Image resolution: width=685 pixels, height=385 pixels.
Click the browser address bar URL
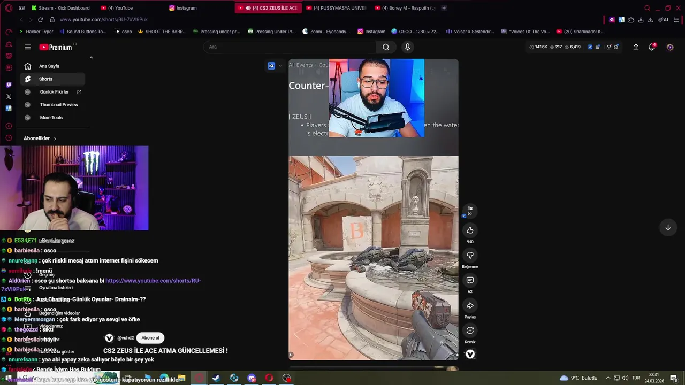(104, 20)
